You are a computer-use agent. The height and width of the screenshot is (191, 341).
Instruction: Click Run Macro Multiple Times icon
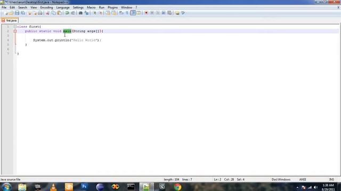point(164,13)
